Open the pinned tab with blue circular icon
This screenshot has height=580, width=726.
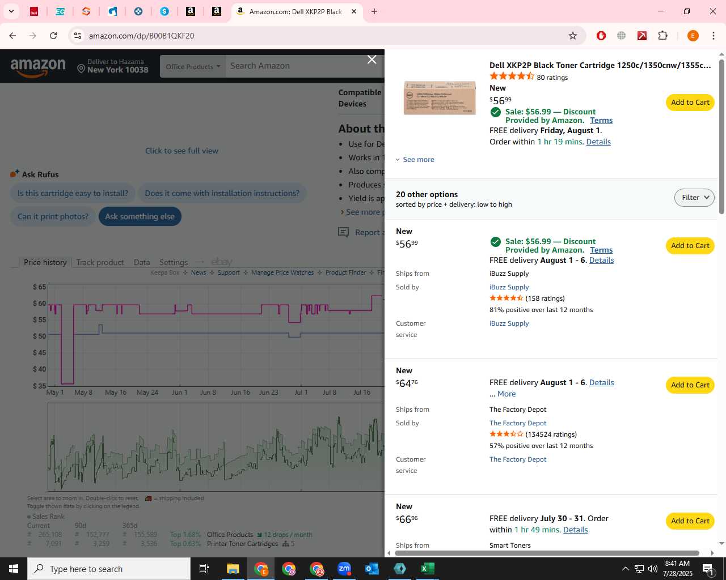pyautogui.click(x=138, y=11)
